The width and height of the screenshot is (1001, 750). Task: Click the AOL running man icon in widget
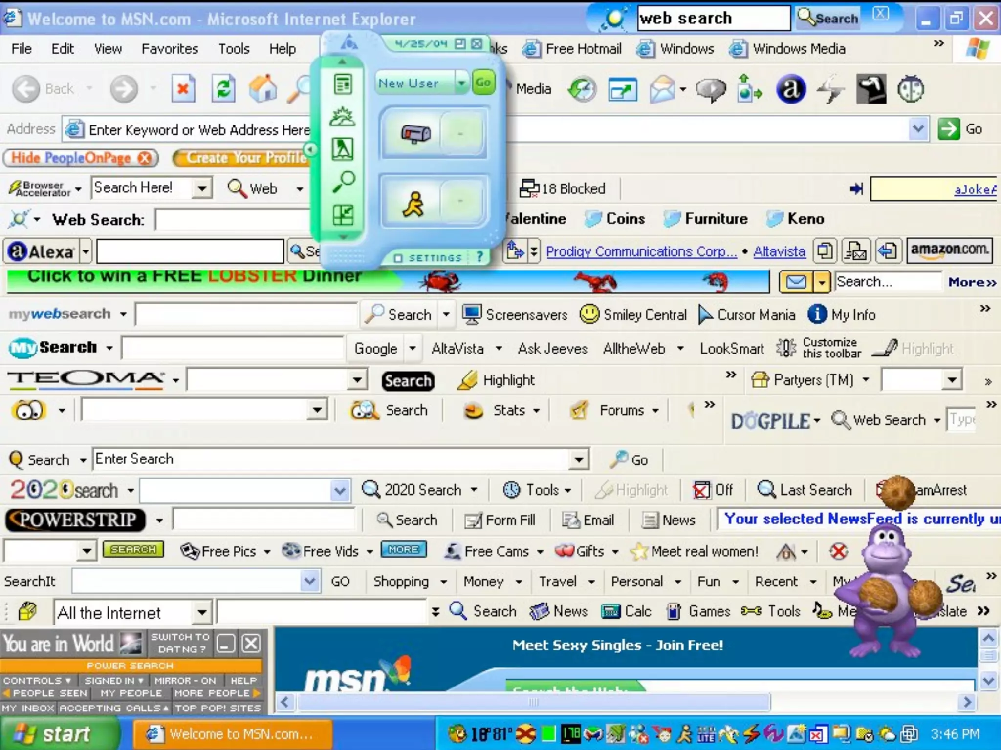pos(413,204)
